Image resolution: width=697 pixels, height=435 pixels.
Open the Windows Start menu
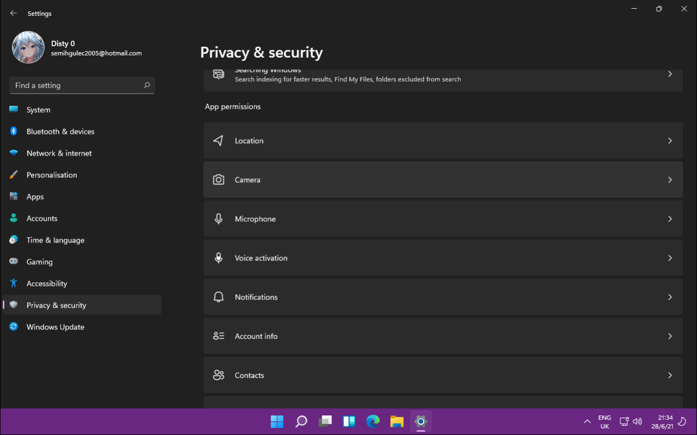click(277, 421)
